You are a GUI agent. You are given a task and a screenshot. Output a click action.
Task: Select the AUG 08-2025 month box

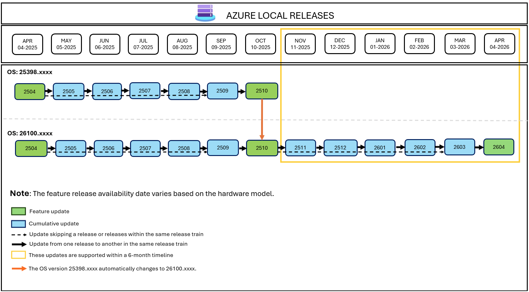click(x=182, y=44)
